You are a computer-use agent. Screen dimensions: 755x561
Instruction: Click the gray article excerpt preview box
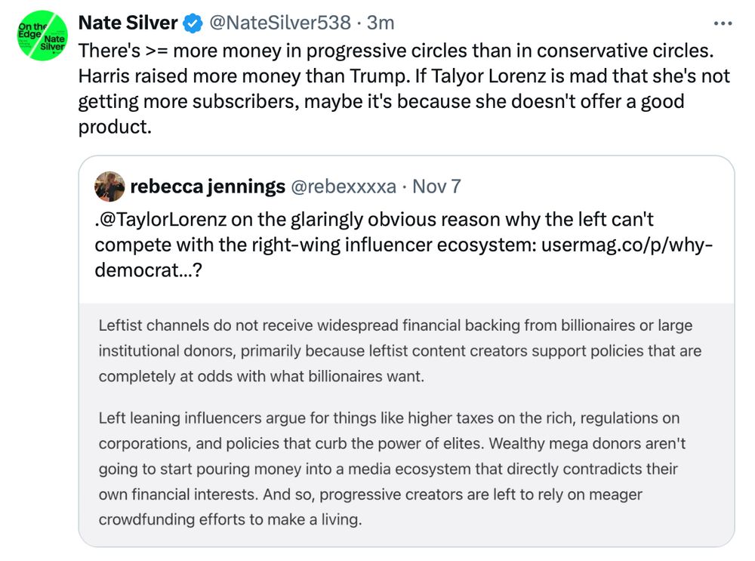coord(408,423)
